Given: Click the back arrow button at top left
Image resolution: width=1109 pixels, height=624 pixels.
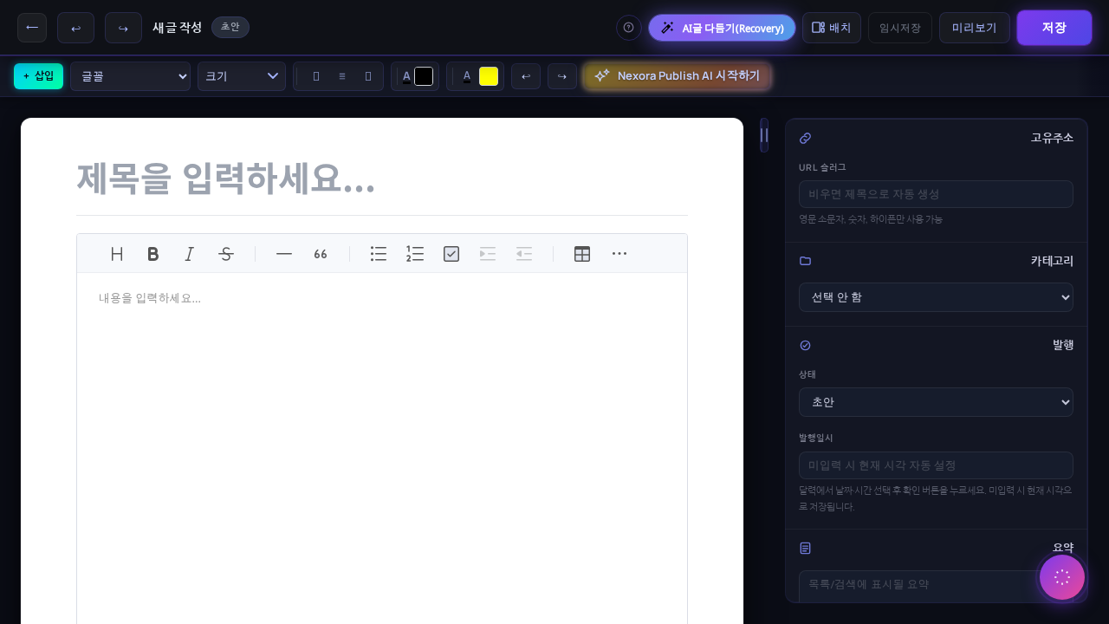Looking at the screenshot, I should 32,28.
